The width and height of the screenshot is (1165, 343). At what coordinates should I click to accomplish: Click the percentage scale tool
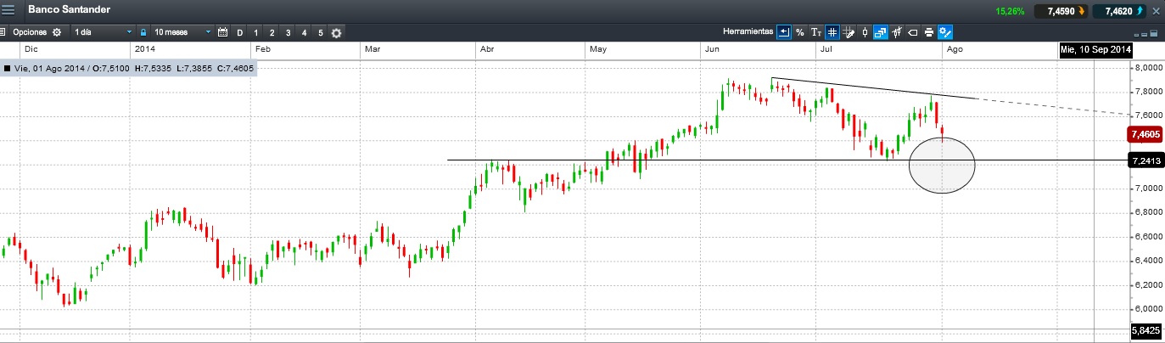[x=800, y=32]
